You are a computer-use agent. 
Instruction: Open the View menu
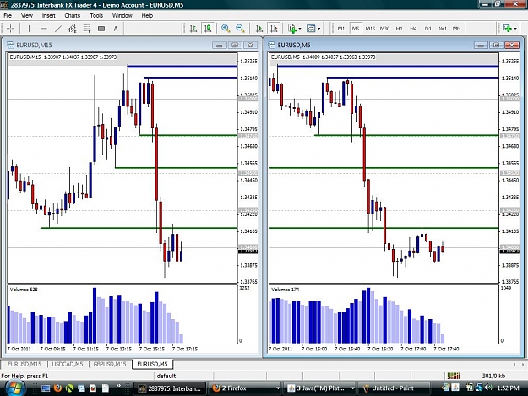27,15
